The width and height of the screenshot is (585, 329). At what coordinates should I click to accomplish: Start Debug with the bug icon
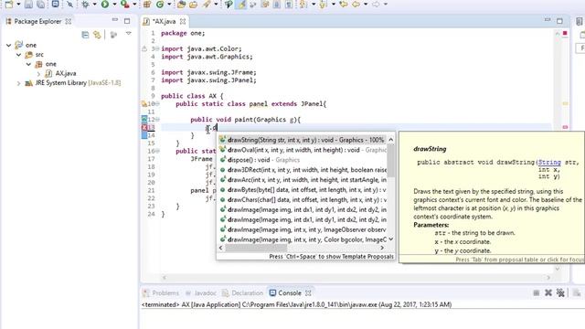85,4
